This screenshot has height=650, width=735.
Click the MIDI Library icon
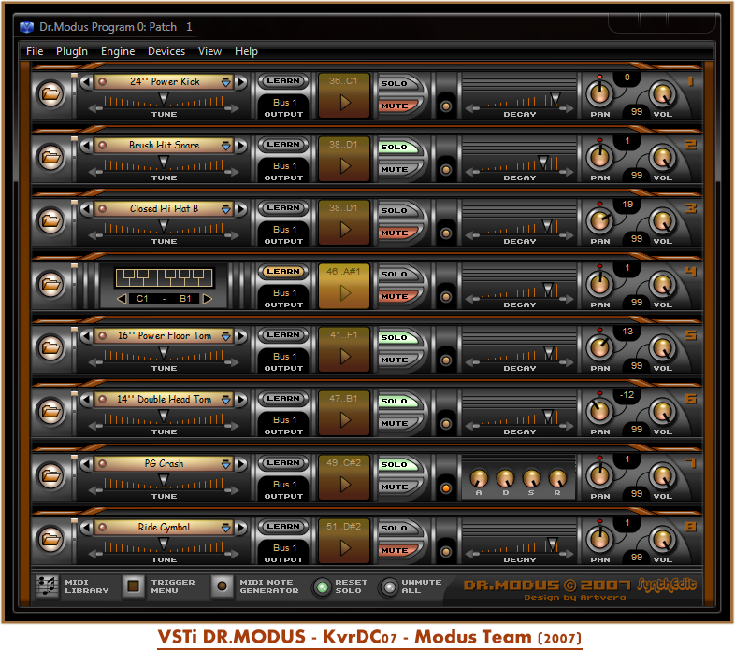(47, 586)
